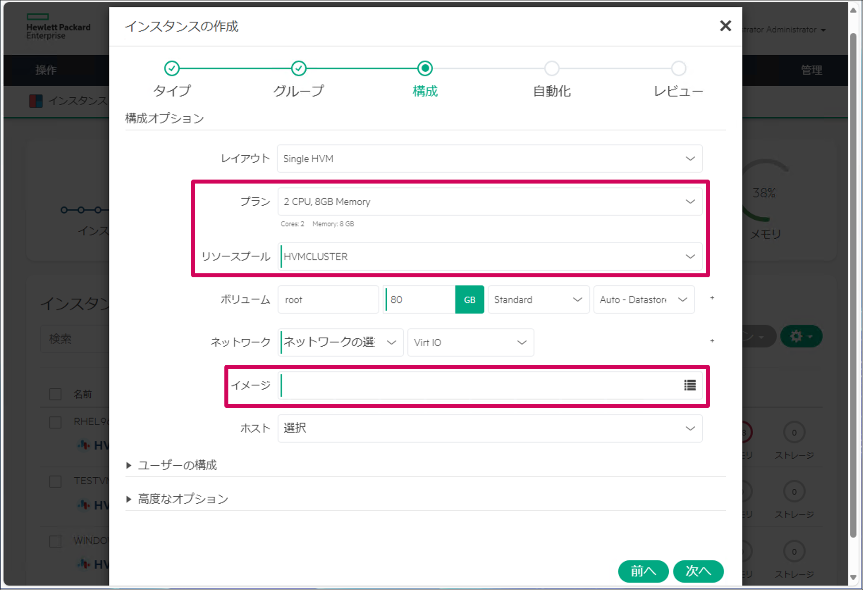Viewport: 863px width, 590px height.
Task: Open the image catalog browse icon
Action: click(690, 386)
